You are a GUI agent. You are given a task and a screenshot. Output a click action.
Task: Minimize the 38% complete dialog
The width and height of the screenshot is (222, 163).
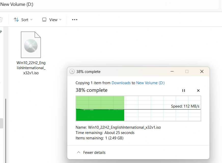click(x=172, y=71)
